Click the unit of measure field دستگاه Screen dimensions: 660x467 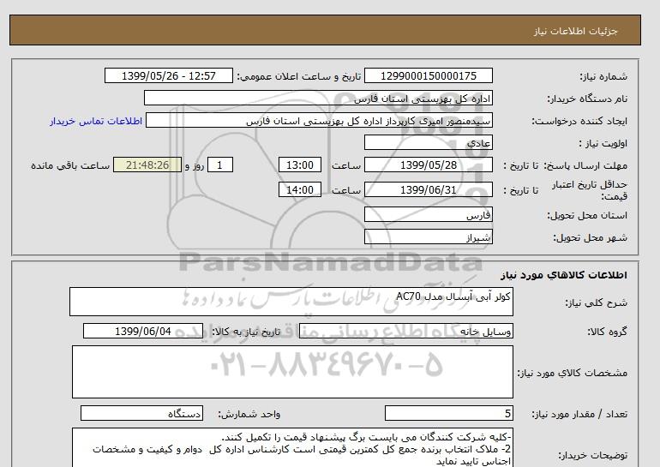[x=141, y=414]
